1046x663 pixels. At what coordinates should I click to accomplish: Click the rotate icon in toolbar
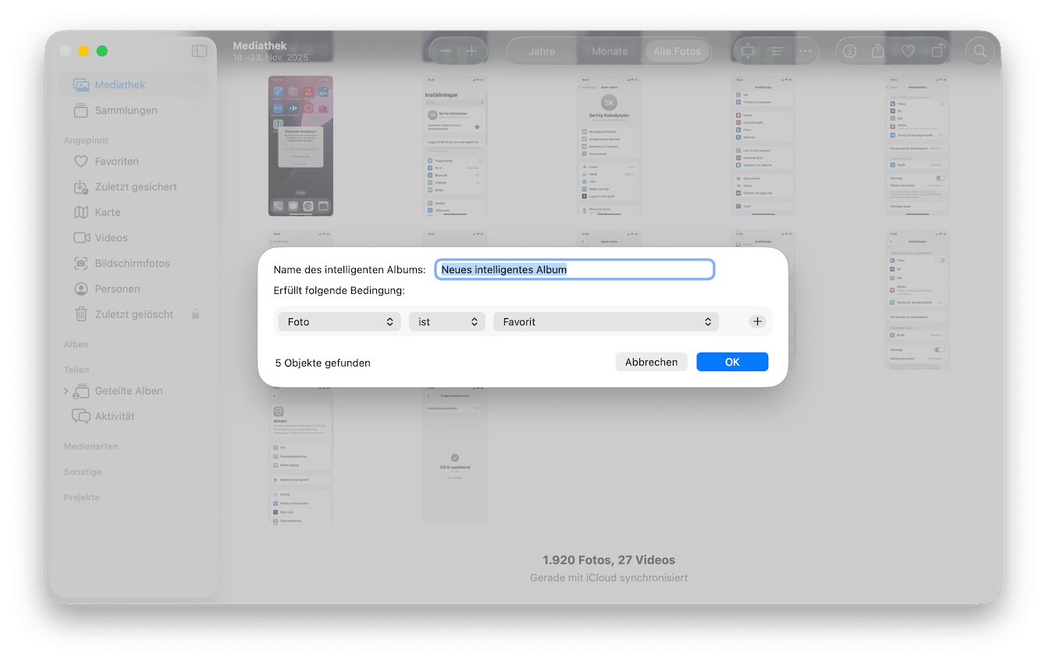(937, 51)
